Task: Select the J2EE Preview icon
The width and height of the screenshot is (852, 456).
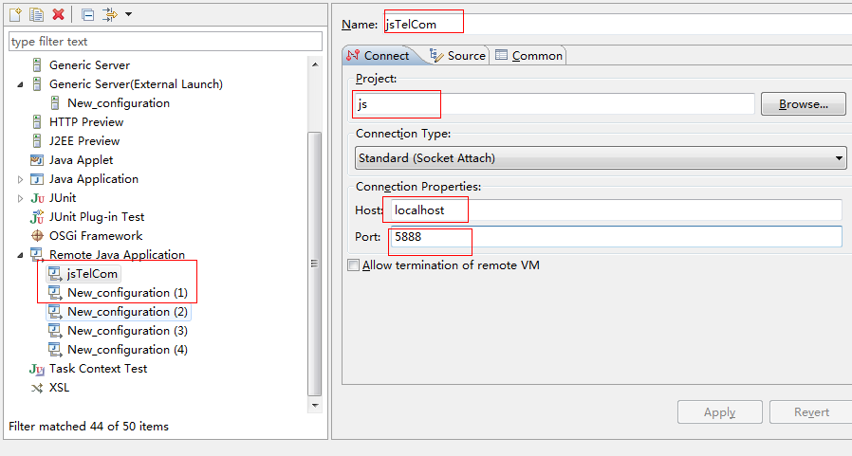Action: (37, 141)
